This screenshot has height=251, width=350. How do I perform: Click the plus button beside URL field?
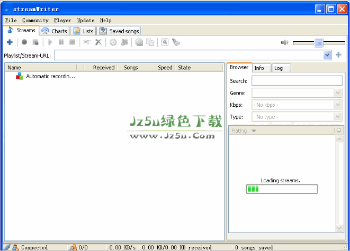[x=339, y=55]
